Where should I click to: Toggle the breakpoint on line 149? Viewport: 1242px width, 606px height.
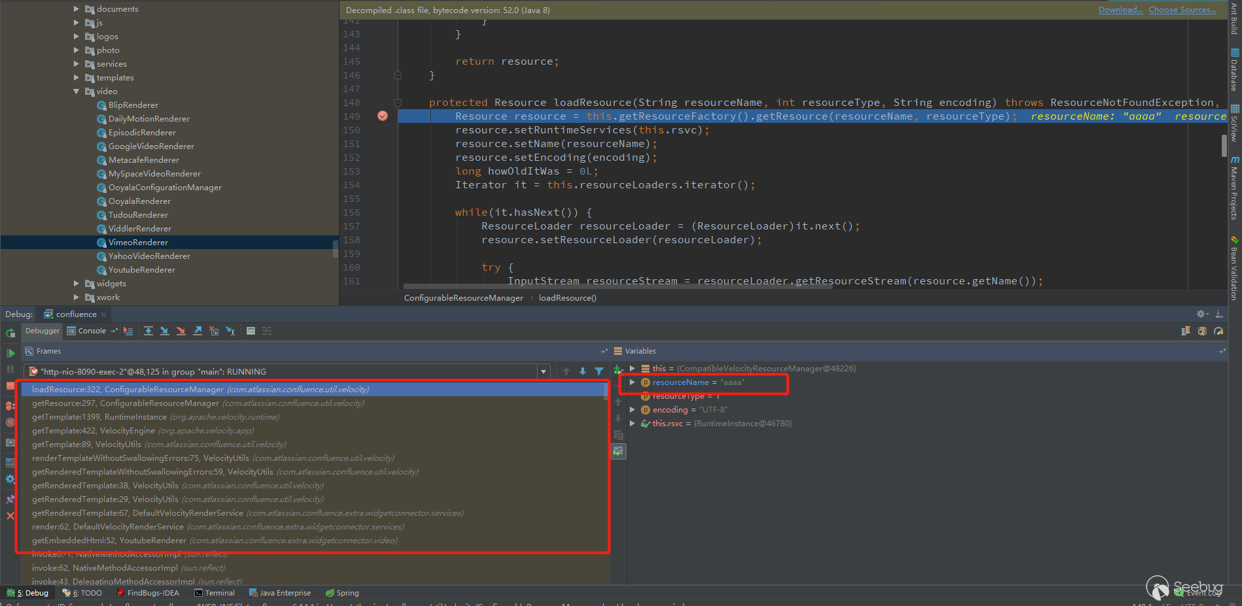383,116
